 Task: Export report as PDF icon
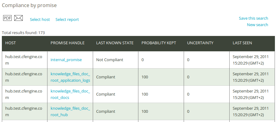(x=7, y=18)
